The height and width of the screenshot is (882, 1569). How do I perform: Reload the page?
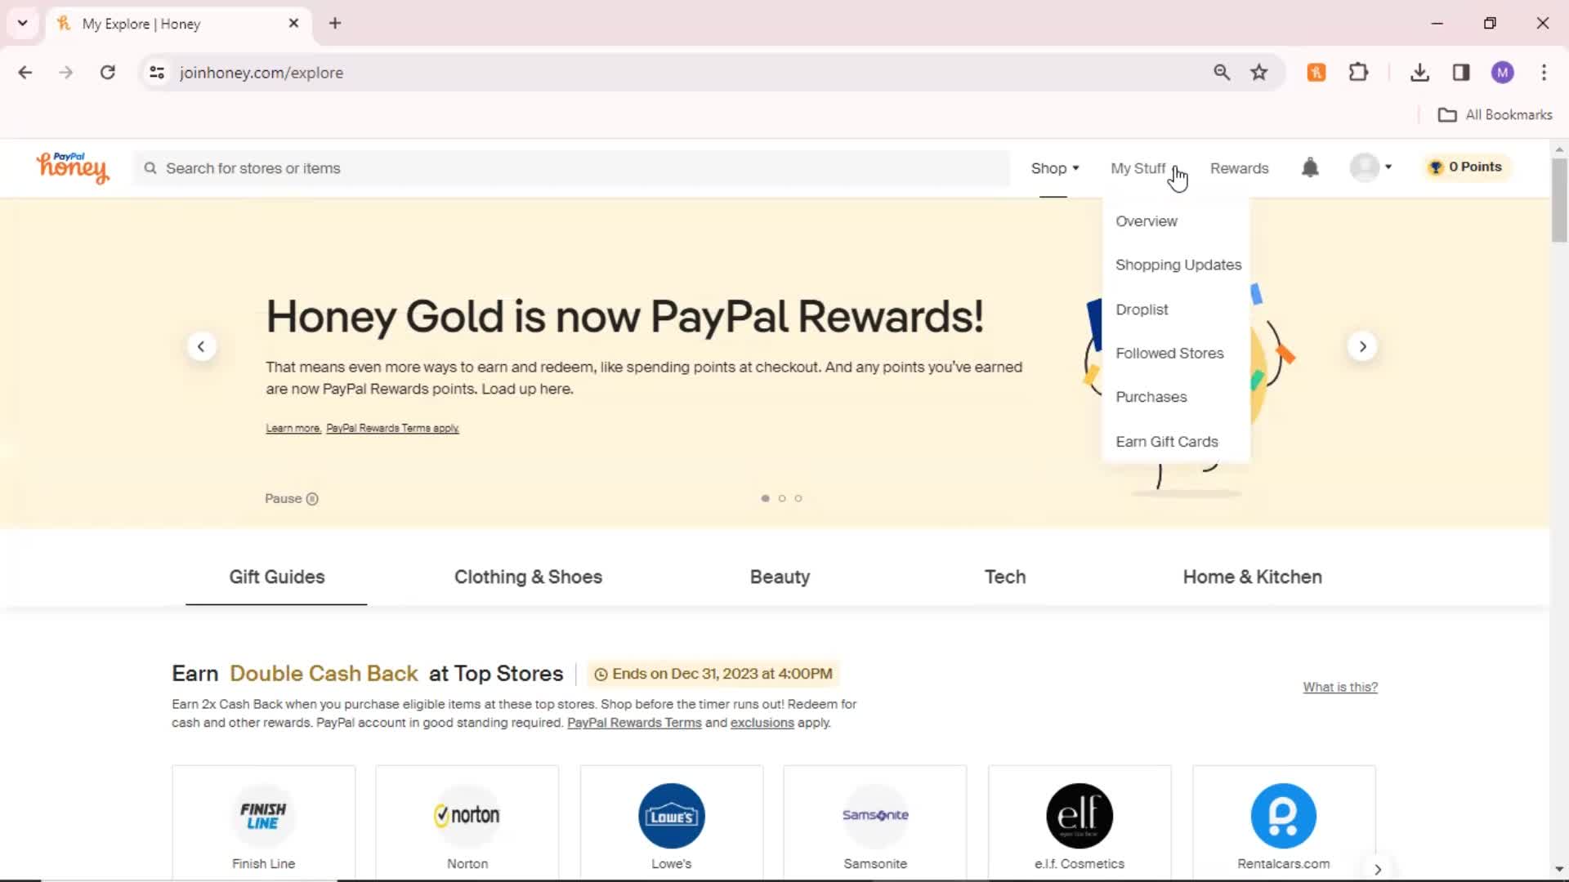click(x=107, y=73)
